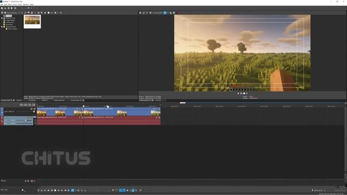Select the Smart Bins folder

(x=9, y=24)
